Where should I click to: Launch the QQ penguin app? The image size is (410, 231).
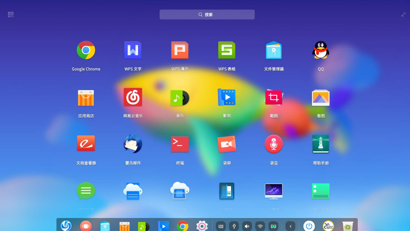tap(320, 50)
